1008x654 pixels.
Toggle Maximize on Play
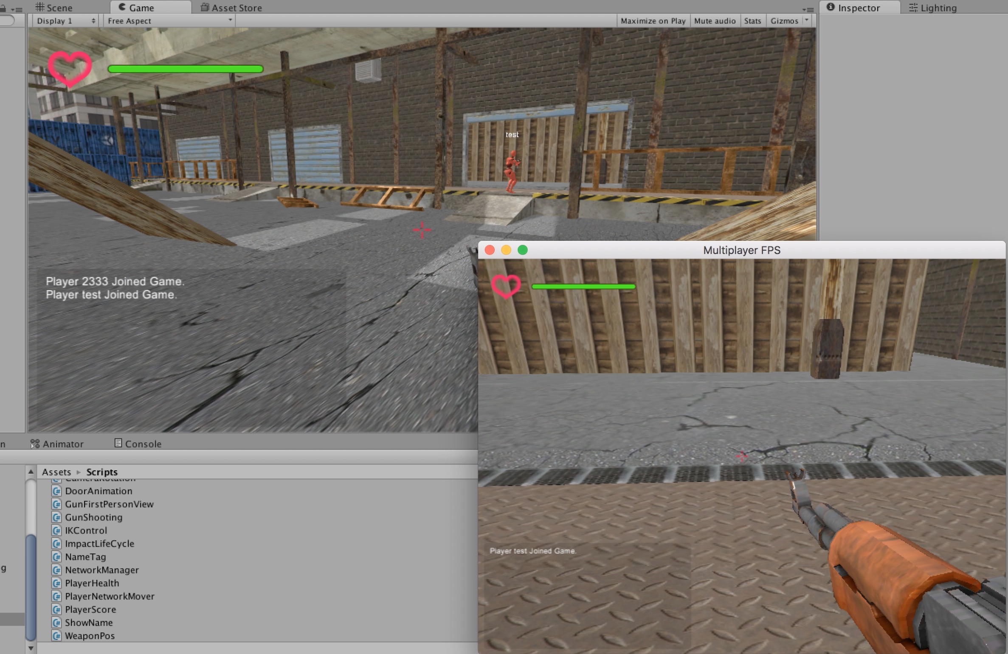pyautogui.click(x=653, y=21)
